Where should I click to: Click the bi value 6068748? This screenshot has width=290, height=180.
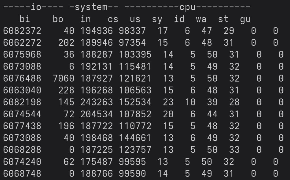coord(22,173)
